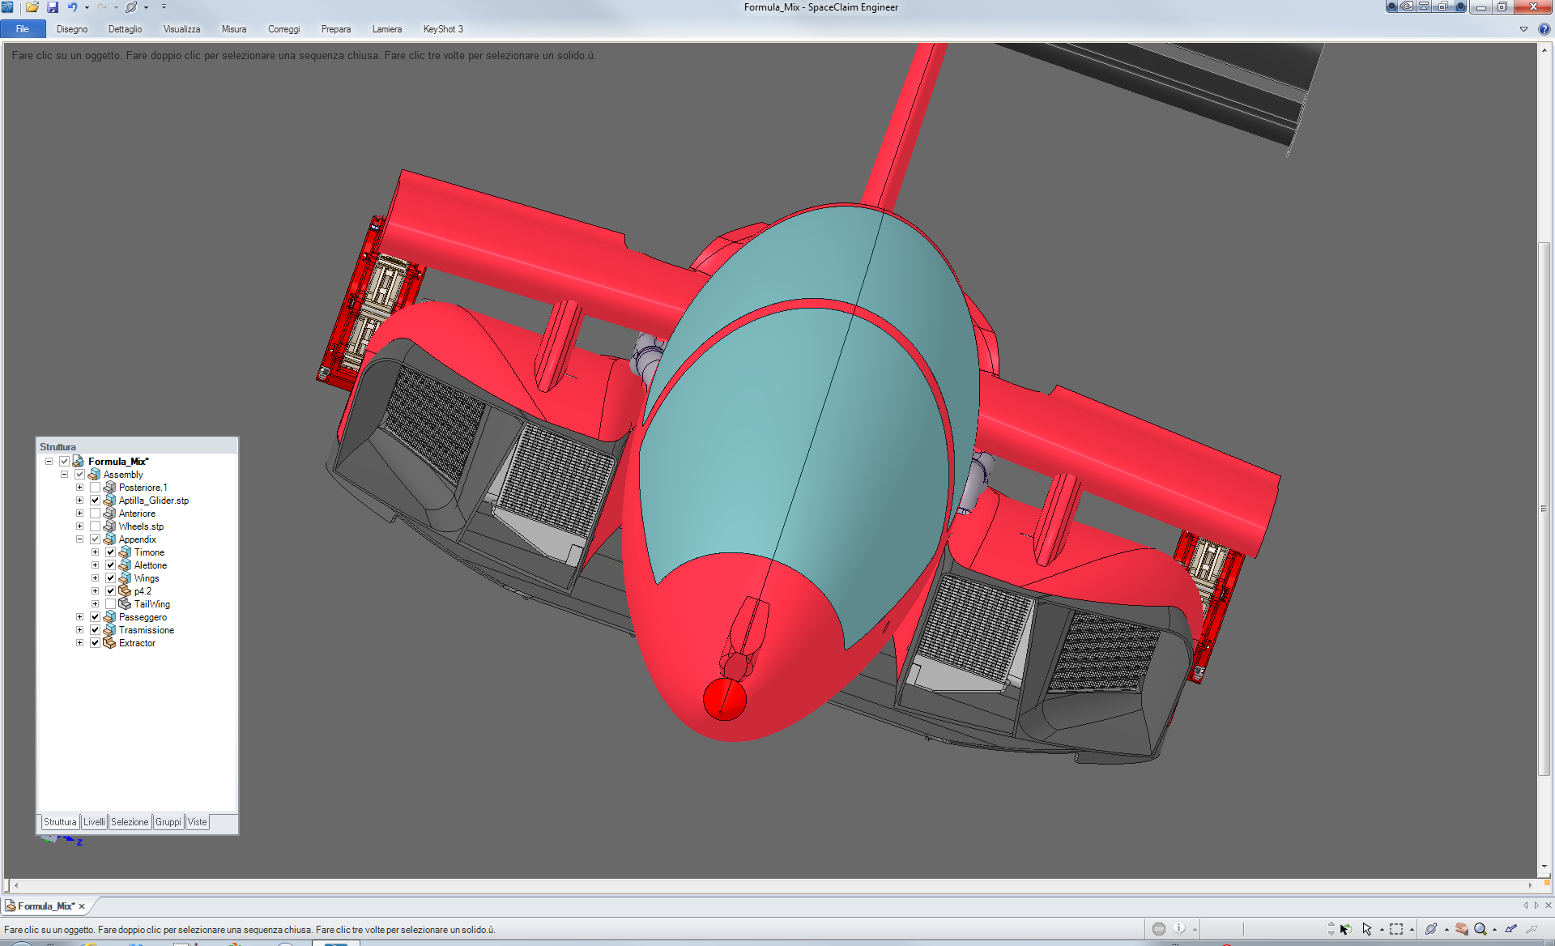
Task: Collapse the Appendix node
Action: 79,539
